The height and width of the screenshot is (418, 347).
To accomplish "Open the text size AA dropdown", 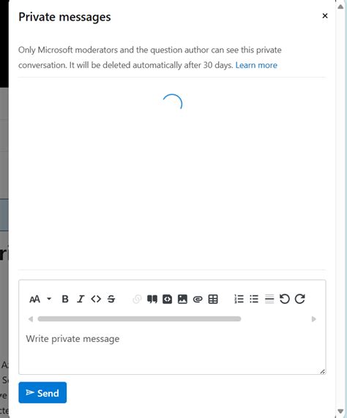I will pyautogui.click(x=40, y=299).
